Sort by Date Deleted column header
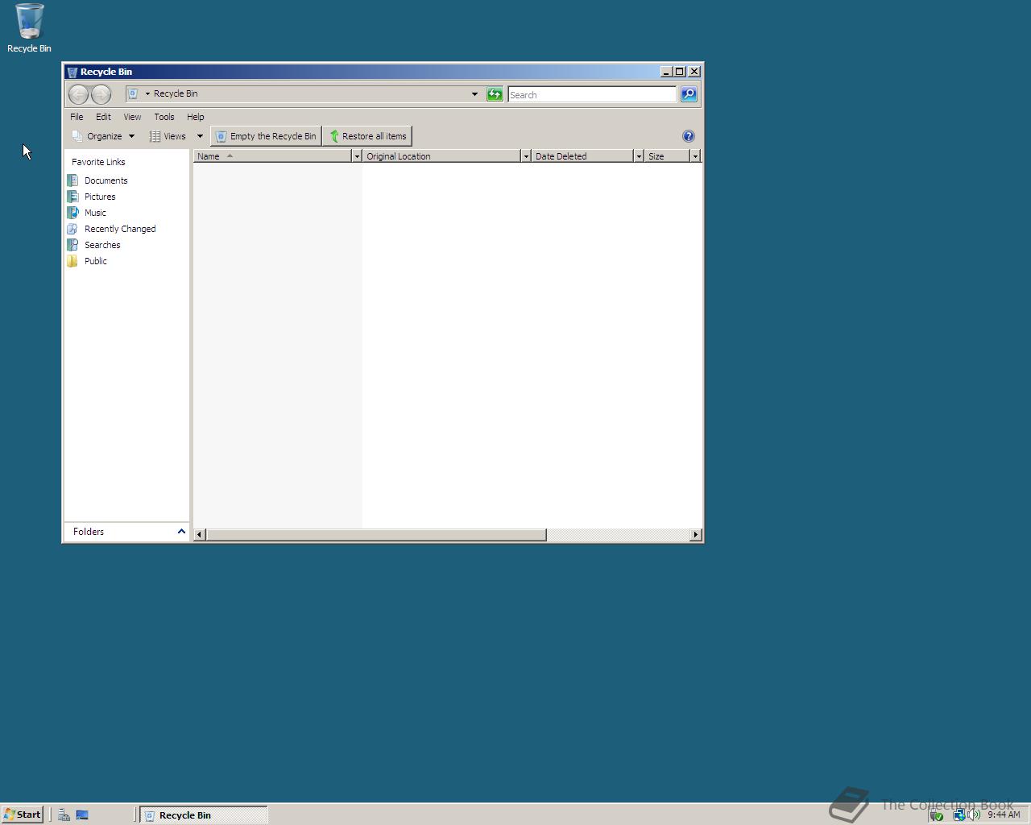 [582, 156]
